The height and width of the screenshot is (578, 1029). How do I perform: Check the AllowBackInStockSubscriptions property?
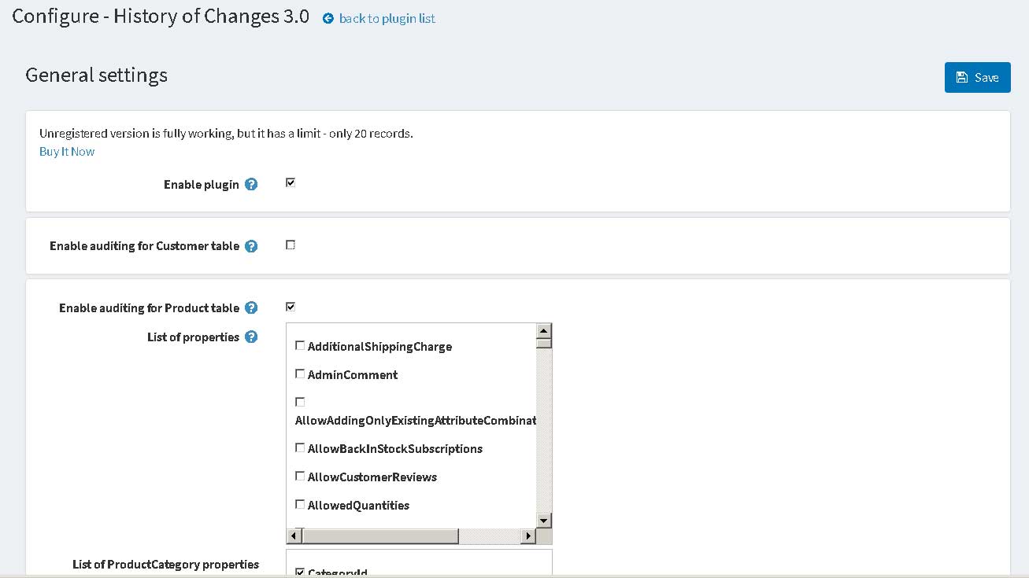pyautogui.click(x=300, y=447)
